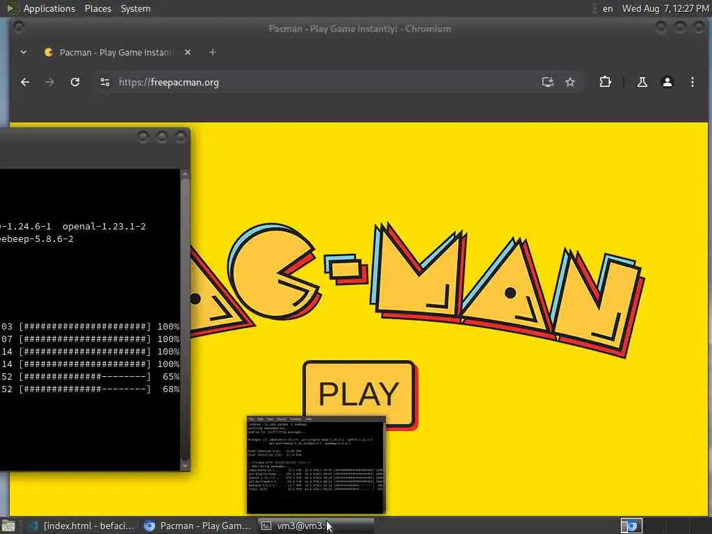Click the Chromium window menu button

click(x=19, y=28)
